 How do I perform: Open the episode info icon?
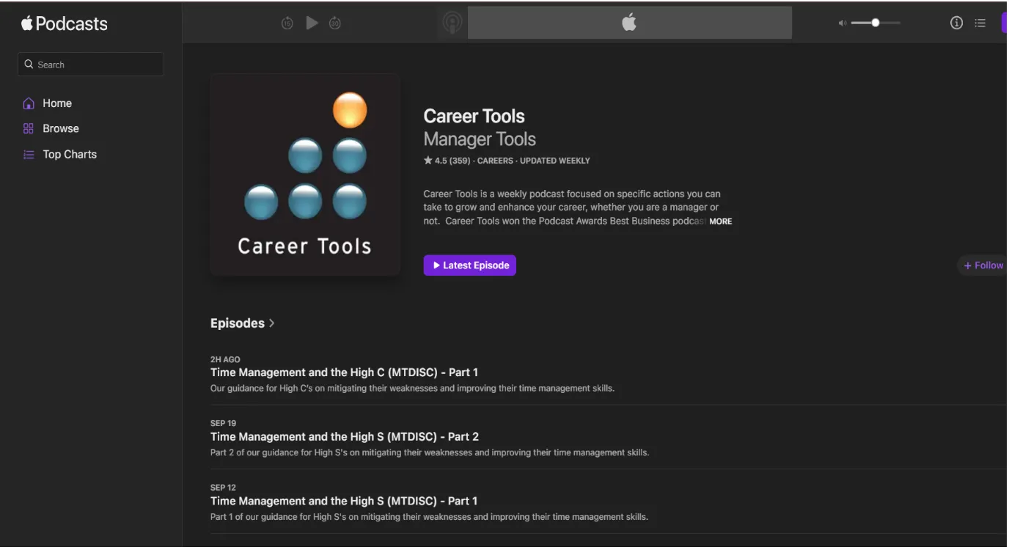click(x=956, y=23)
